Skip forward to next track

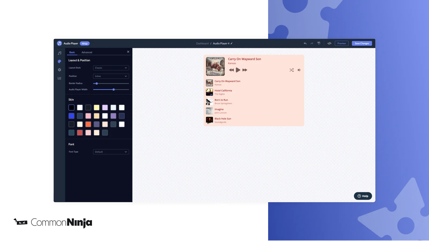(x=245, y=70)
